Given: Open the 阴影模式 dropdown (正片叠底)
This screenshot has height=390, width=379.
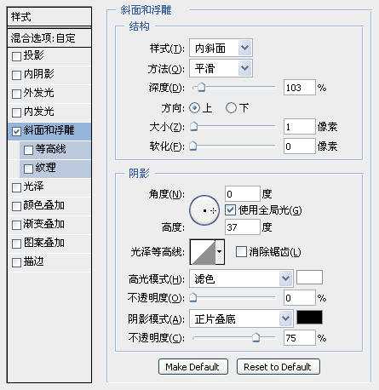Looking at the screenshot, I should [x=241, y=319].
